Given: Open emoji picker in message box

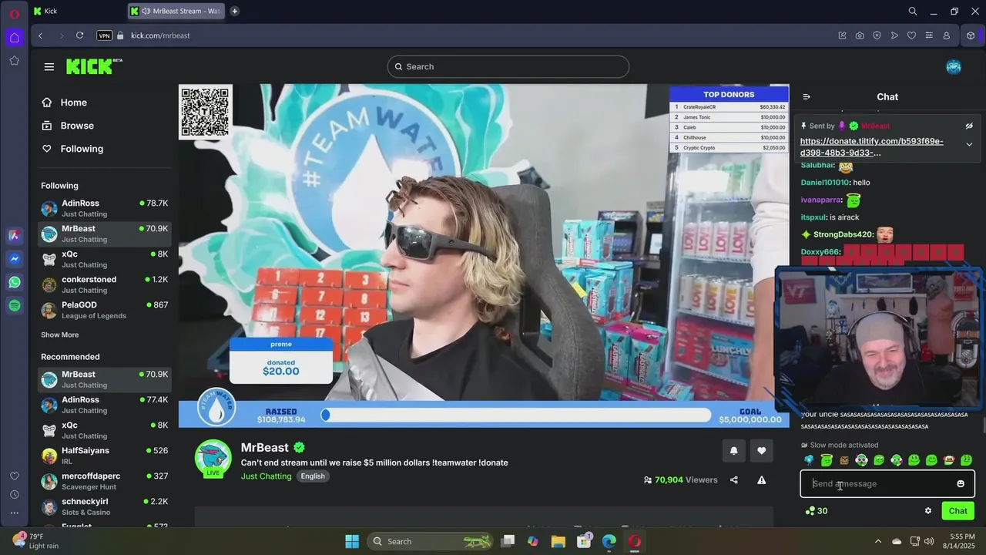Looking at the screenshot, I should click(x=961, y=484).
